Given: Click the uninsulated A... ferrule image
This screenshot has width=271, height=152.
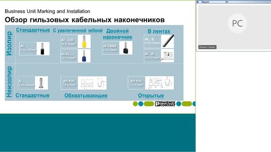Looking at the screenshot, I should pyautogui.click(x=41, y=83).
